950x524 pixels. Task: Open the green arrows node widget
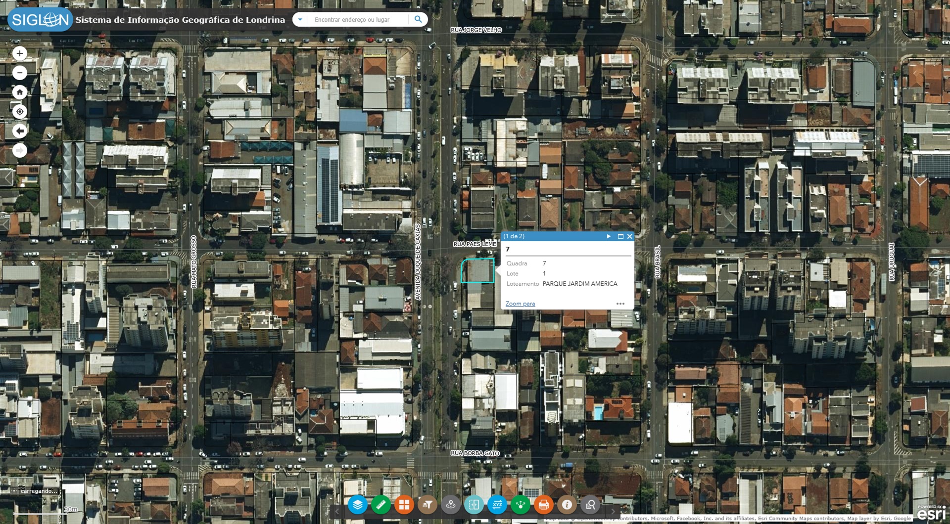pos(521,505)
